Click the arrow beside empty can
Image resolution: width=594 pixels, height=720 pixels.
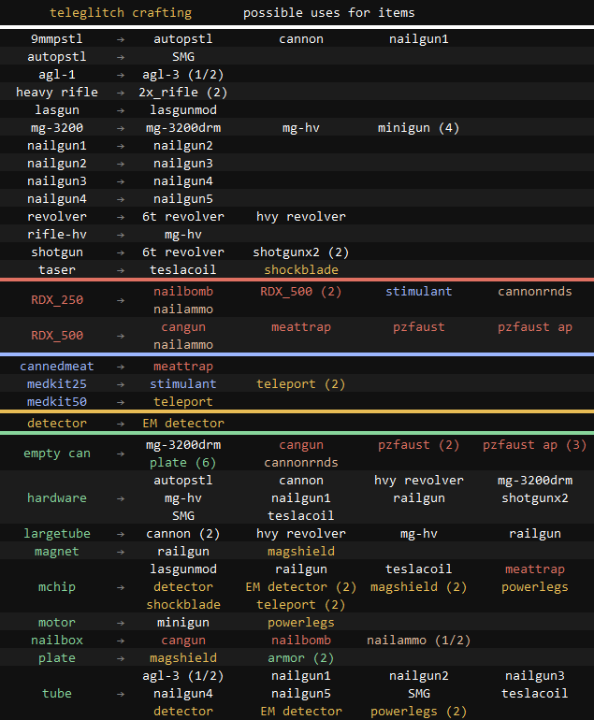(121, 454)
